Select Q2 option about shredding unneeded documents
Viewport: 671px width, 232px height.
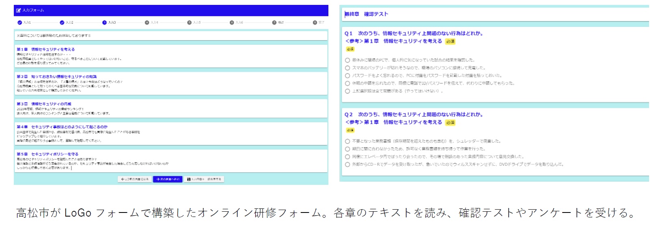(x=347, y=141)
